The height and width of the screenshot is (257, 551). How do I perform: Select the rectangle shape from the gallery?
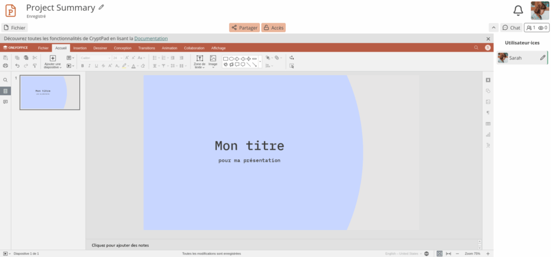click(226, 59)
